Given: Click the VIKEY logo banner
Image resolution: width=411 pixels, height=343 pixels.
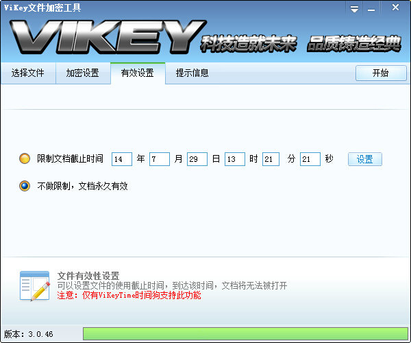Looking at the screenshot, I should [x=108, y=37].
